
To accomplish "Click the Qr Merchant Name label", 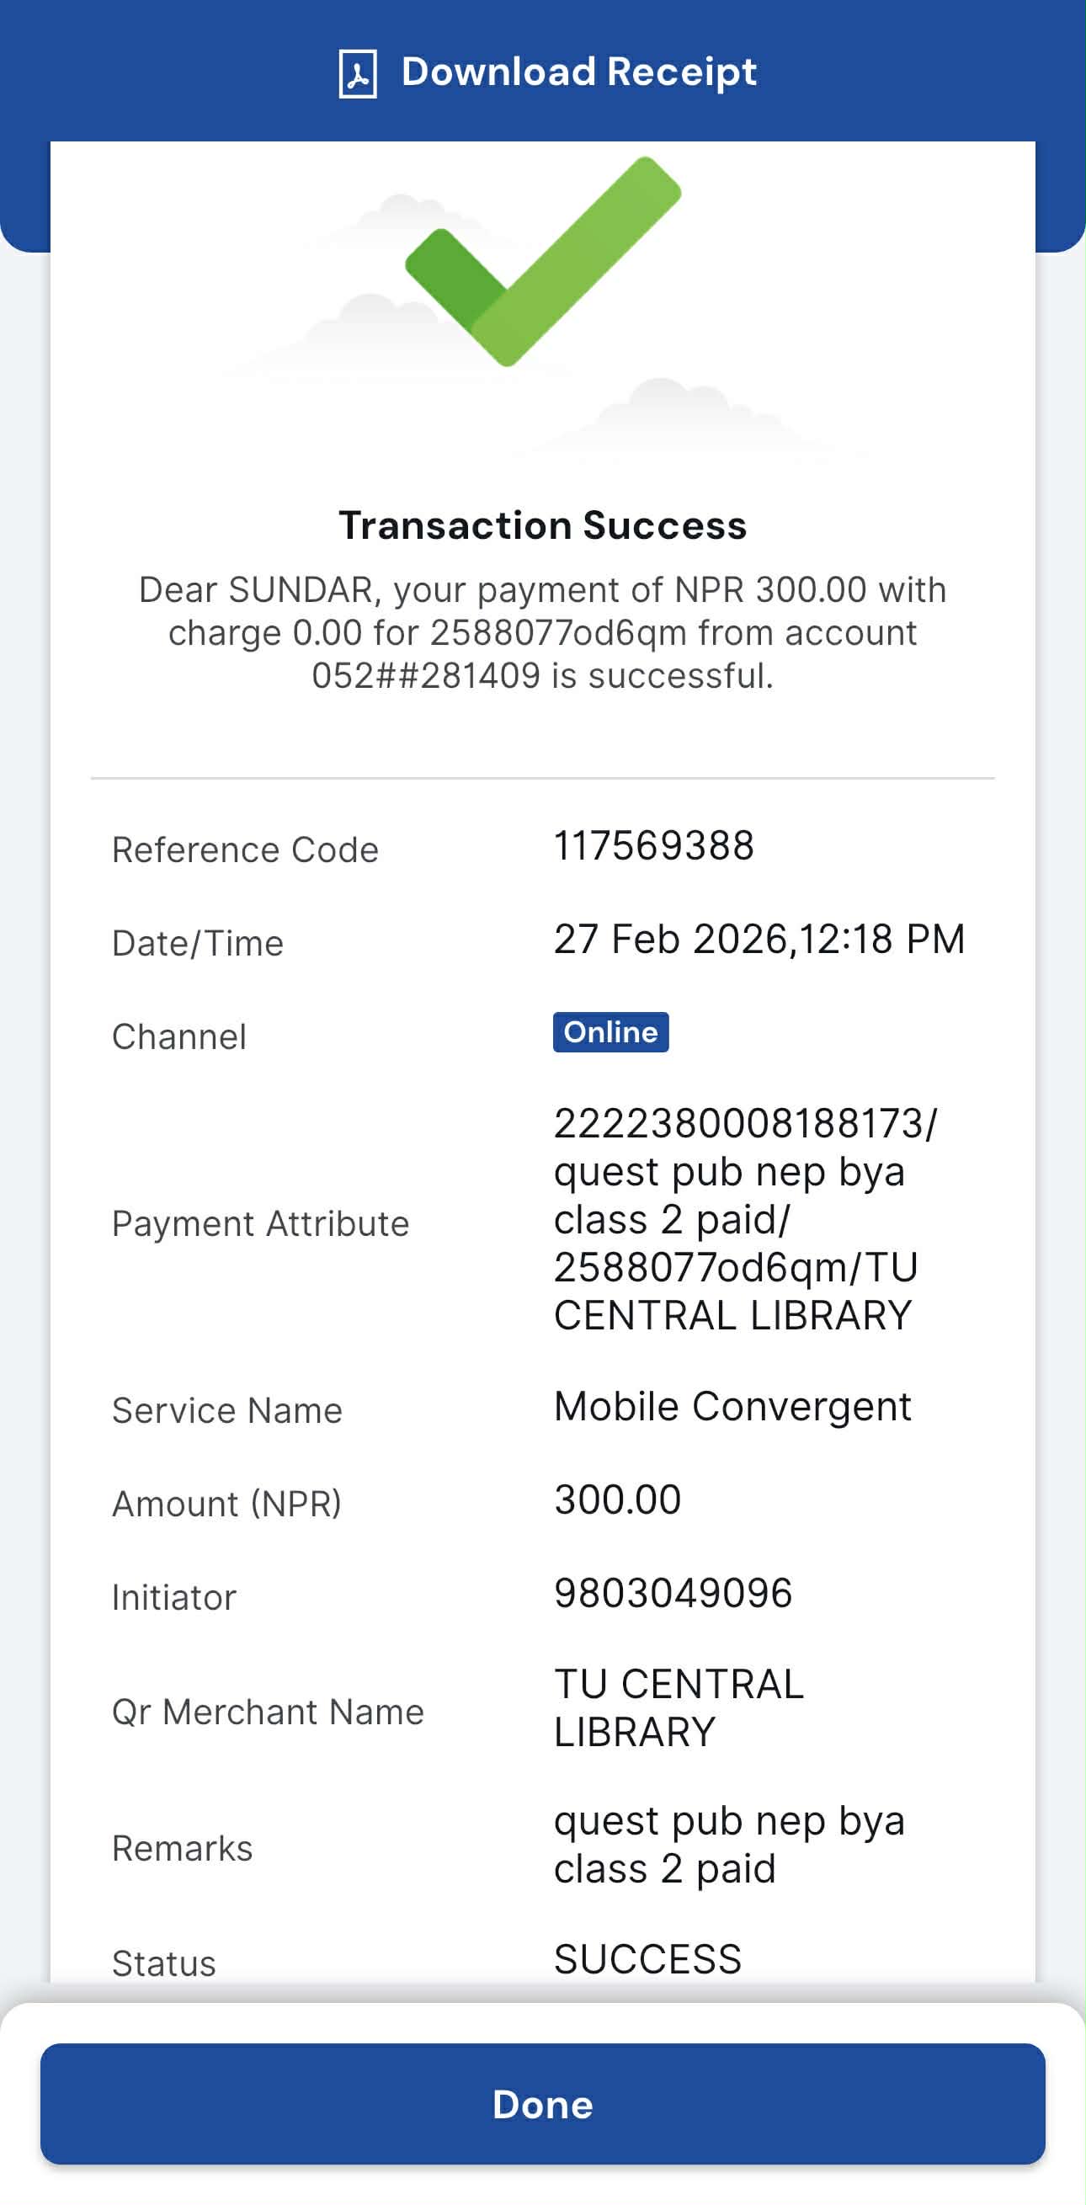I will pyautogui.click(x=268, y=1712).
